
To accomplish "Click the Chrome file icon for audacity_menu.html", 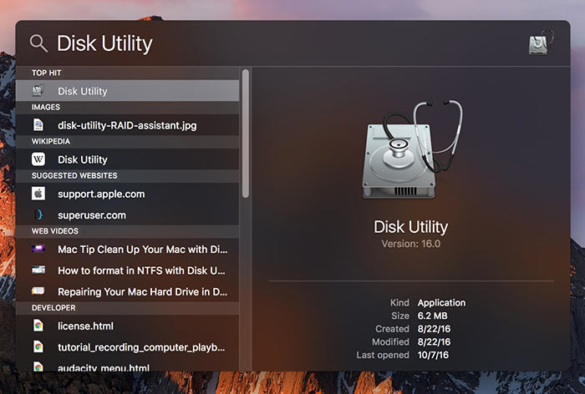I will click(x=38, y=366).
